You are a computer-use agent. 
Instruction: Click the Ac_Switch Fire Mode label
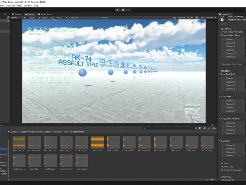tap(231, 170)
